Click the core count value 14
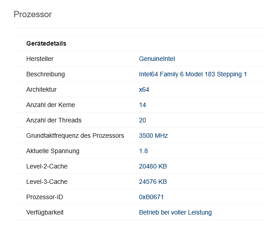 click(x=143, y=105)
